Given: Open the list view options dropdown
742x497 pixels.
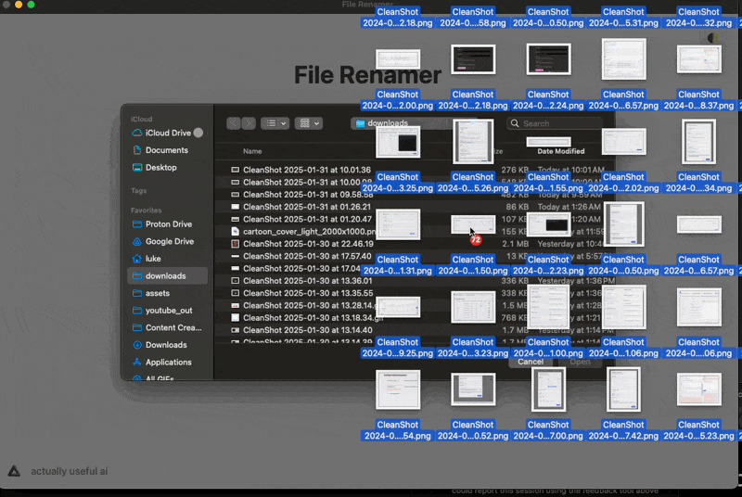Looking at the screenshot, I should tap(275, 123).
